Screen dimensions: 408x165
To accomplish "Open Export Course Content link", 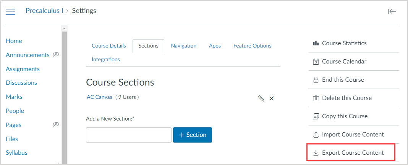I will 353,153.
